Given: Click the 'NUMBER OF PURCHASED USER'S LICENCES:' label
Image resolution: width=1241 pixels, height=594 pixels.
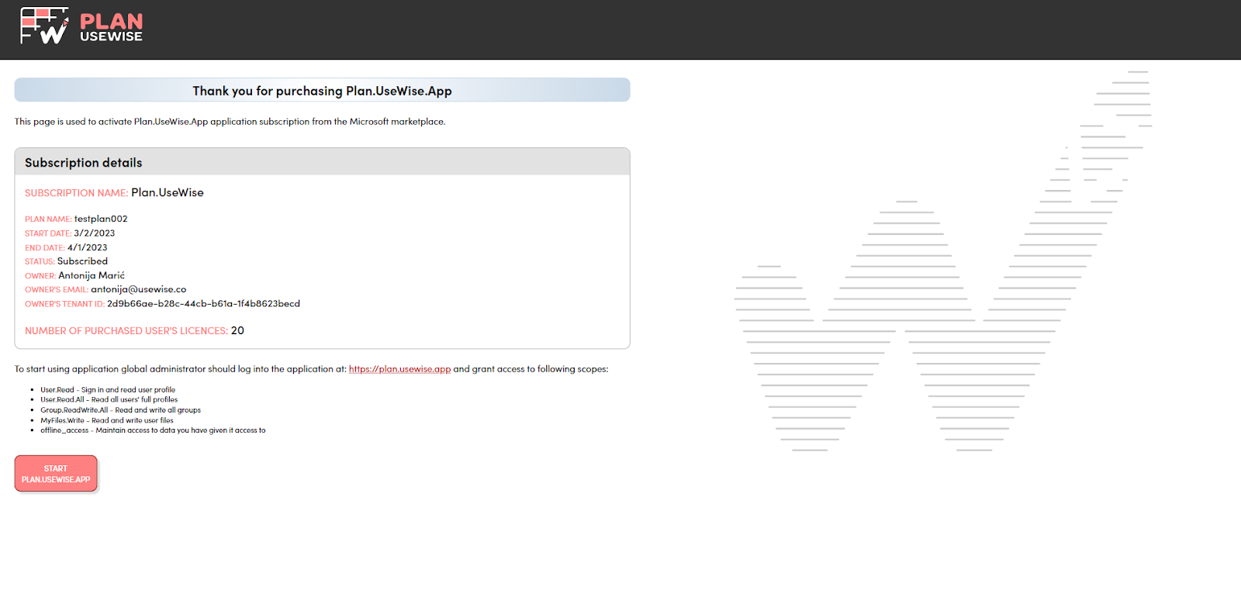Looking at the screenshot, I should click(x=126, y=331).
